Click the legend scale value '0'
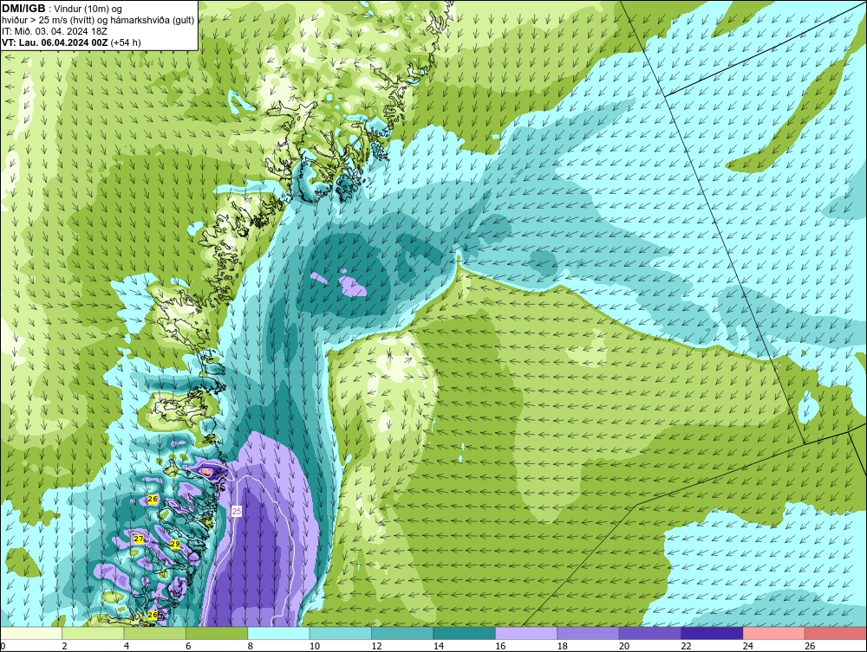 tap(3, 646)
